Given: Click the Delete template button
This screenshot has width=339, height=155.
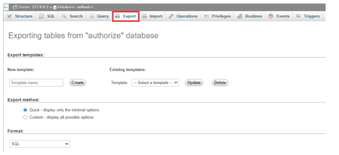Looking at the screenshot, I should 220,82.
